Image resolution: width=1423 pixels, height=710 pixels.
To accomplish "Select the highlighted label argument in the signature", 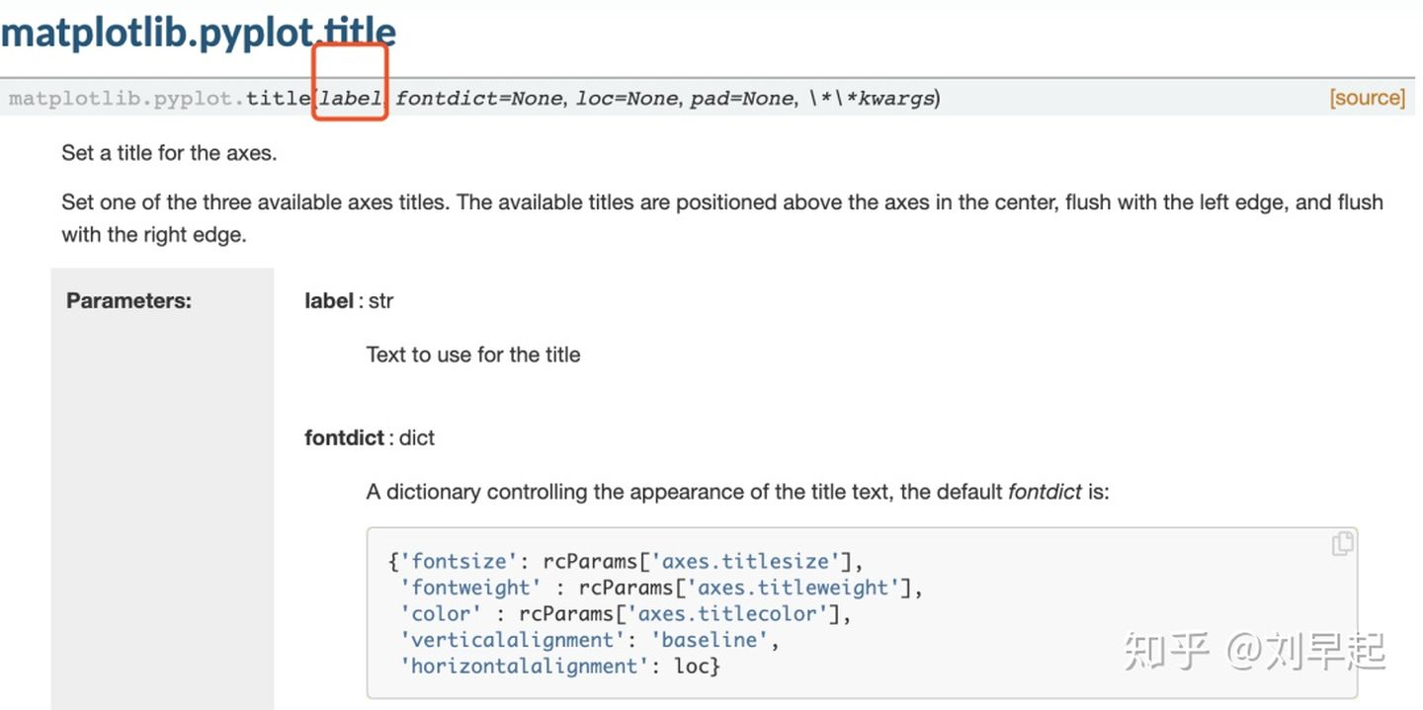I will tap(350, 98).
